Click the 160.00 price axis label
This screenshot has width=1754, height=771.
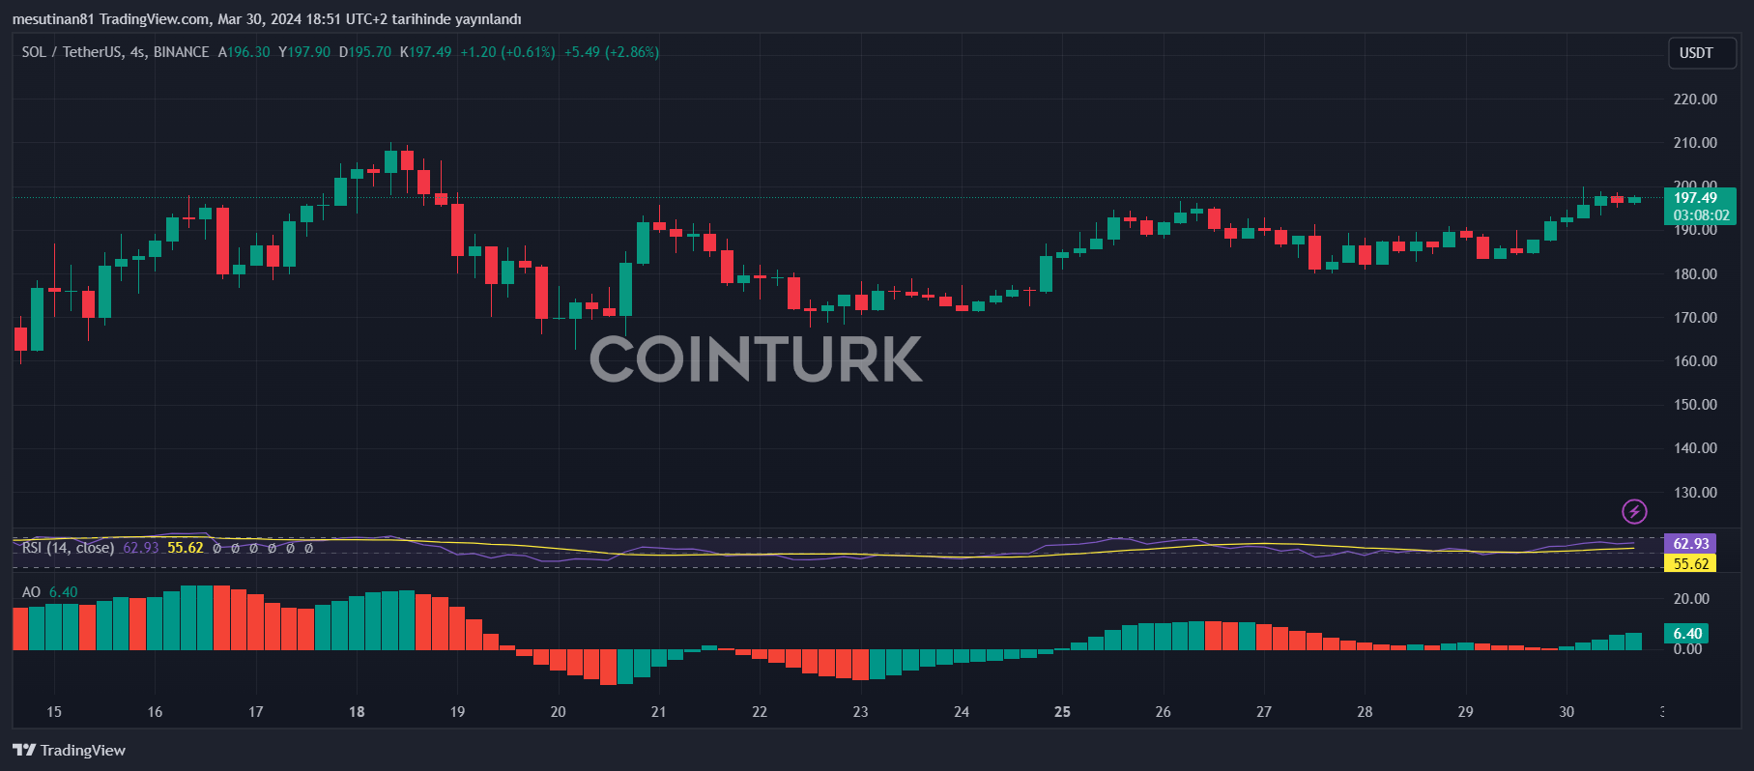1695,361
